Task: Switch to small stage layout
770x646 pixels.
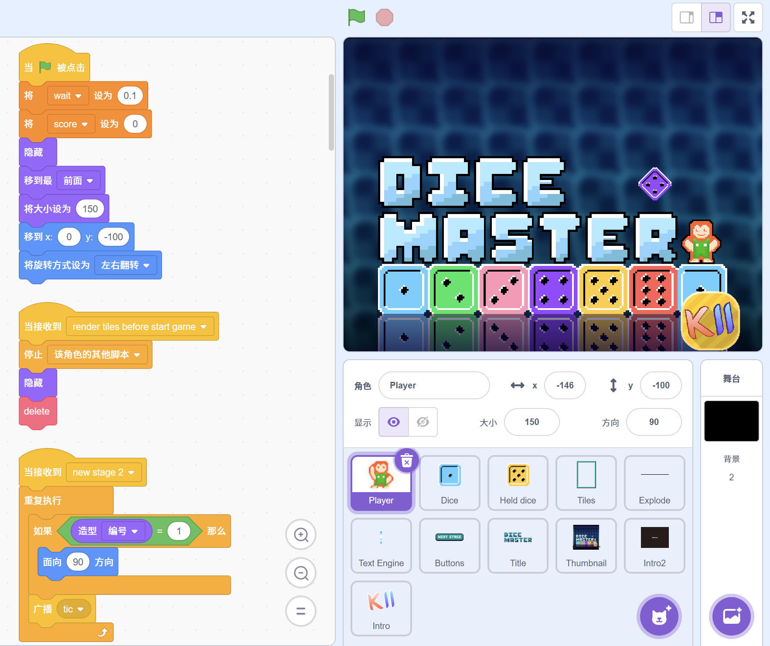Action: coord(687,17)
